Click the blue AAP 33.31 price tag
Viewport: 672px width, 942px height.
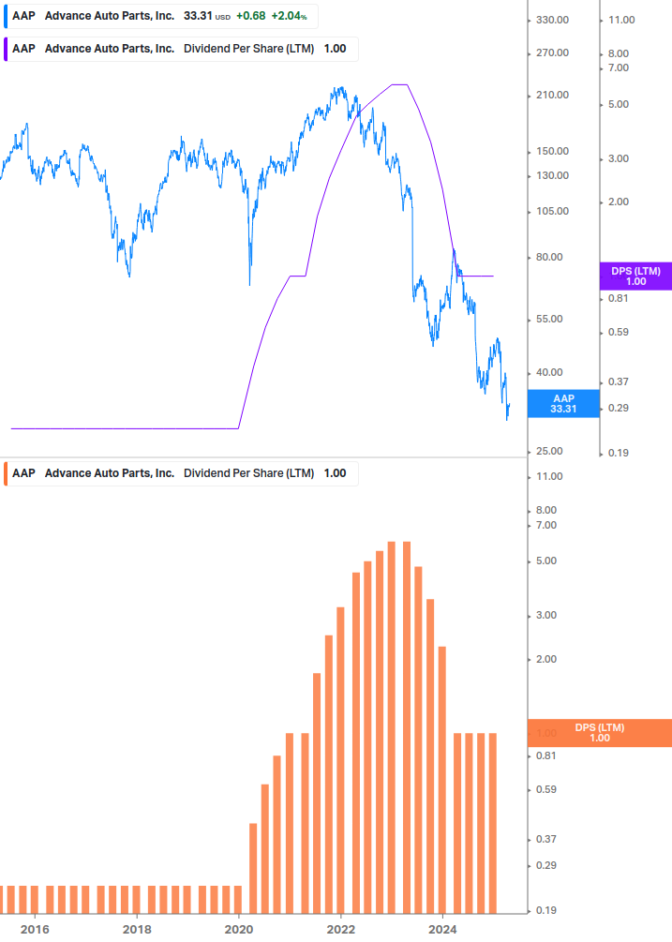pos(563,404)
